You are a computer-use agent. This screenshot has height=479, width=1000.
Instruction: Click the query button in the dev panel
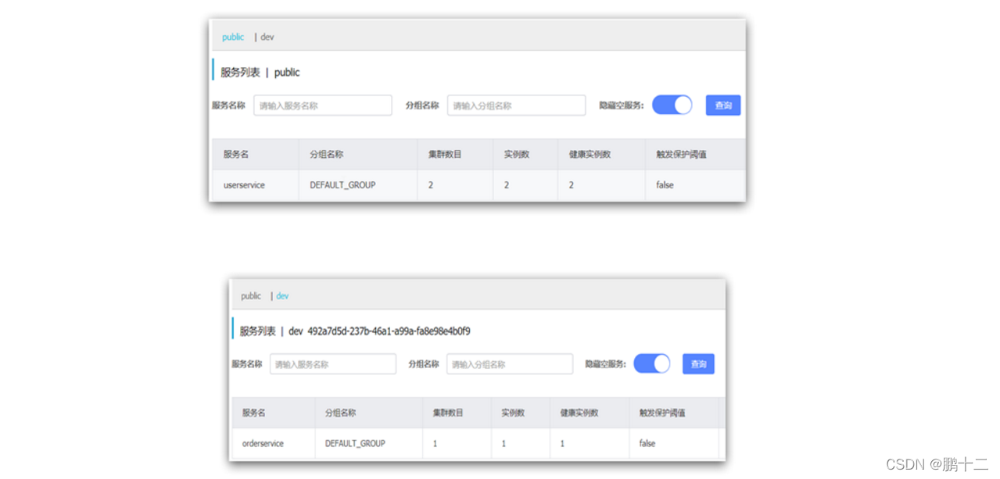[x=698, y=364]
